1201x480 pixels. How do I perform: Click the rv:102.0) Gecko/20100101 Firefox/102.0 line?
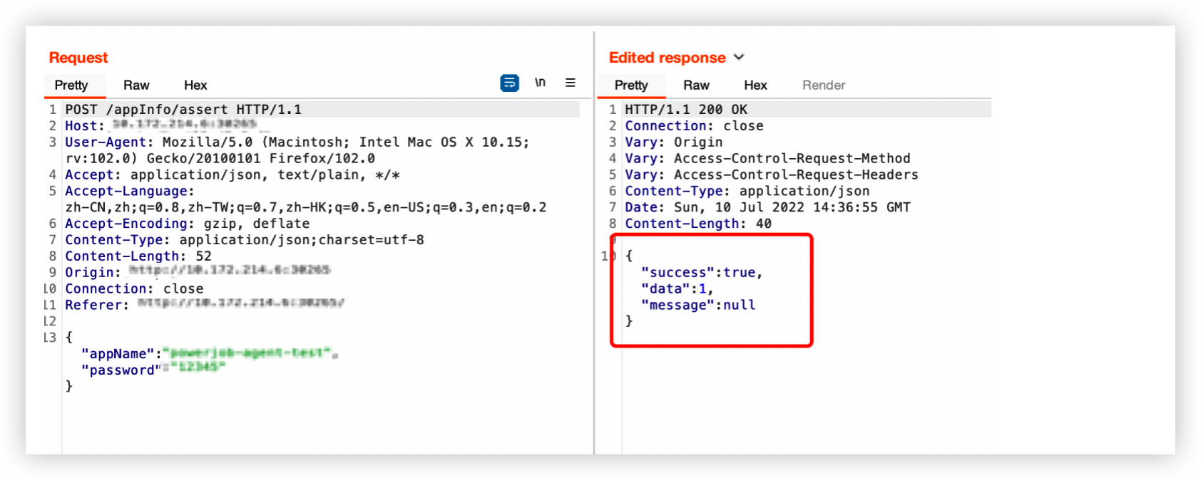220,159
